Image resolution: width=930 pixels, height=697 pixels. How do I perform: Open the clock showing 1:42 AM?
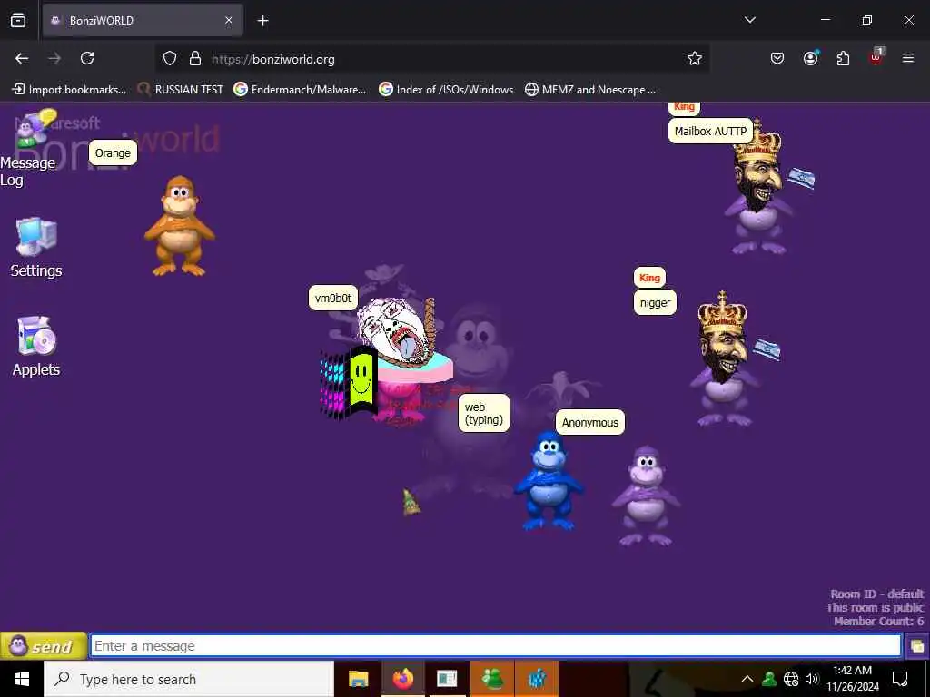point(852,679)
